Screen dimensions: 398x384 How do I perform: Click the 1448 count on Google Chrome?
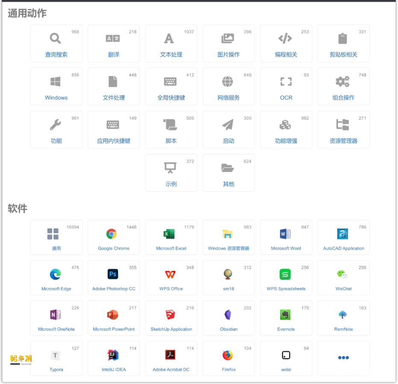132,227
